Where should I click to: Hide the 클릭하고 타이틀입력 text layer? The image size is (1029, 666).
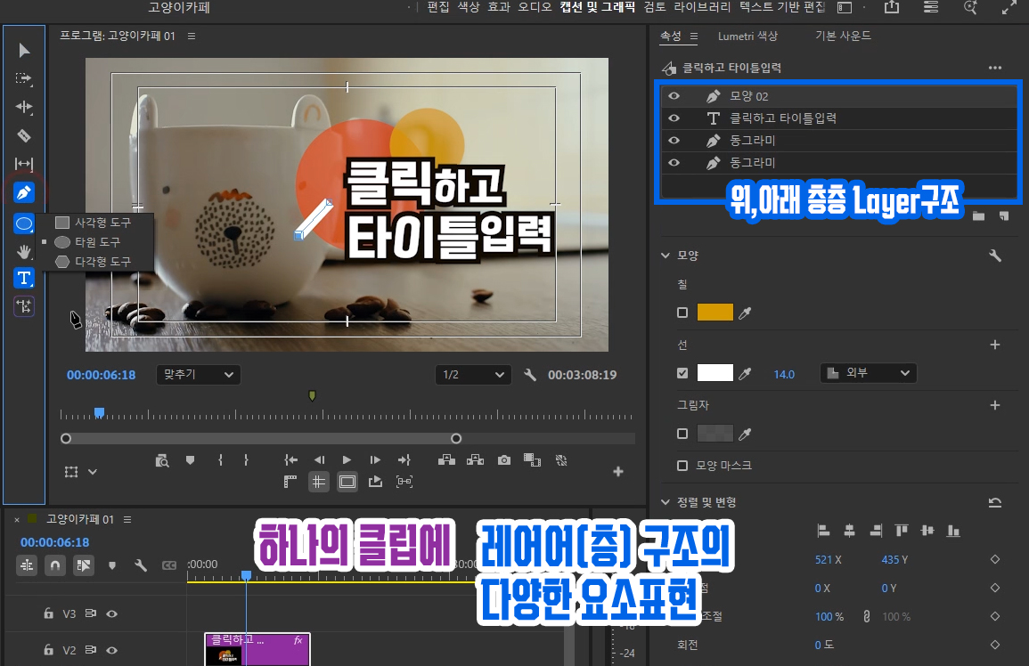674,118
